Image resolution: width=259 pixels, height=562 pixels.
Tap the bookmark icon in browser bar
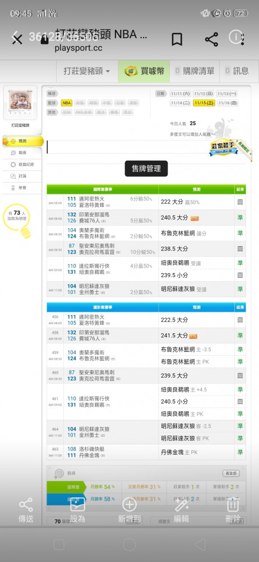coord(177,39)
